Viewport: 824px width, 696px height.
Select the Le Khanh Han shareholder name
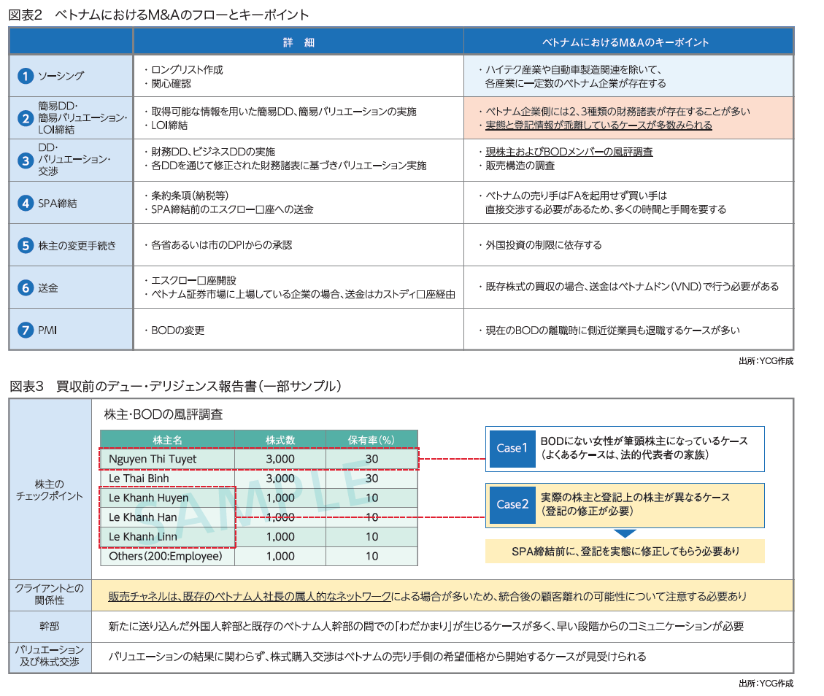tap(142, 517)
